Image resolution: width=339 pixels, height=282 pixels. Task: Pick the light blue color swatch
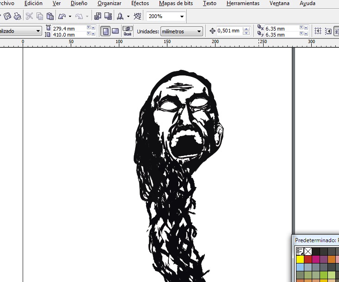[x=300, y=267]
